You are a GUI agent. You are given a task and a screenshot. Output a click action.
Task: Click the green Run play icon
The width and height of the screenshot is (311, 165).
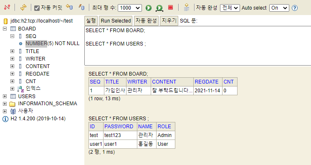[x=149, y=8]
